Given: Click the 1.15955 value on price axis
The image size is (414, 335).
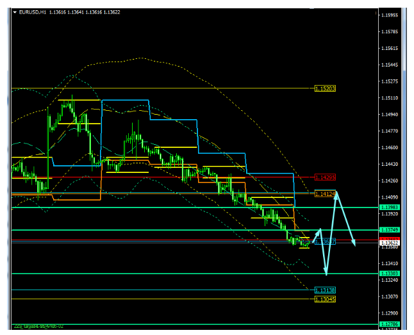Looking at the screenshot, I should click(390, 15).
